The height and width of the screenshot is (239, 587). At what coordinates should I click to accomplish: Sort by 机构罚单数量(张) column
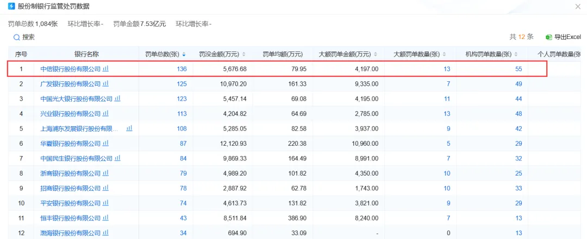516,54
